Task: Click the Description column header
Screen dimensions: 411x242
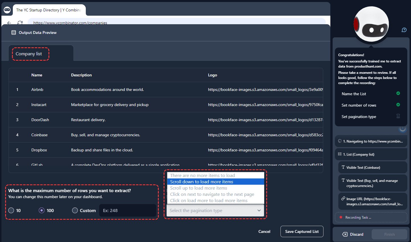Action: point(81,75)
